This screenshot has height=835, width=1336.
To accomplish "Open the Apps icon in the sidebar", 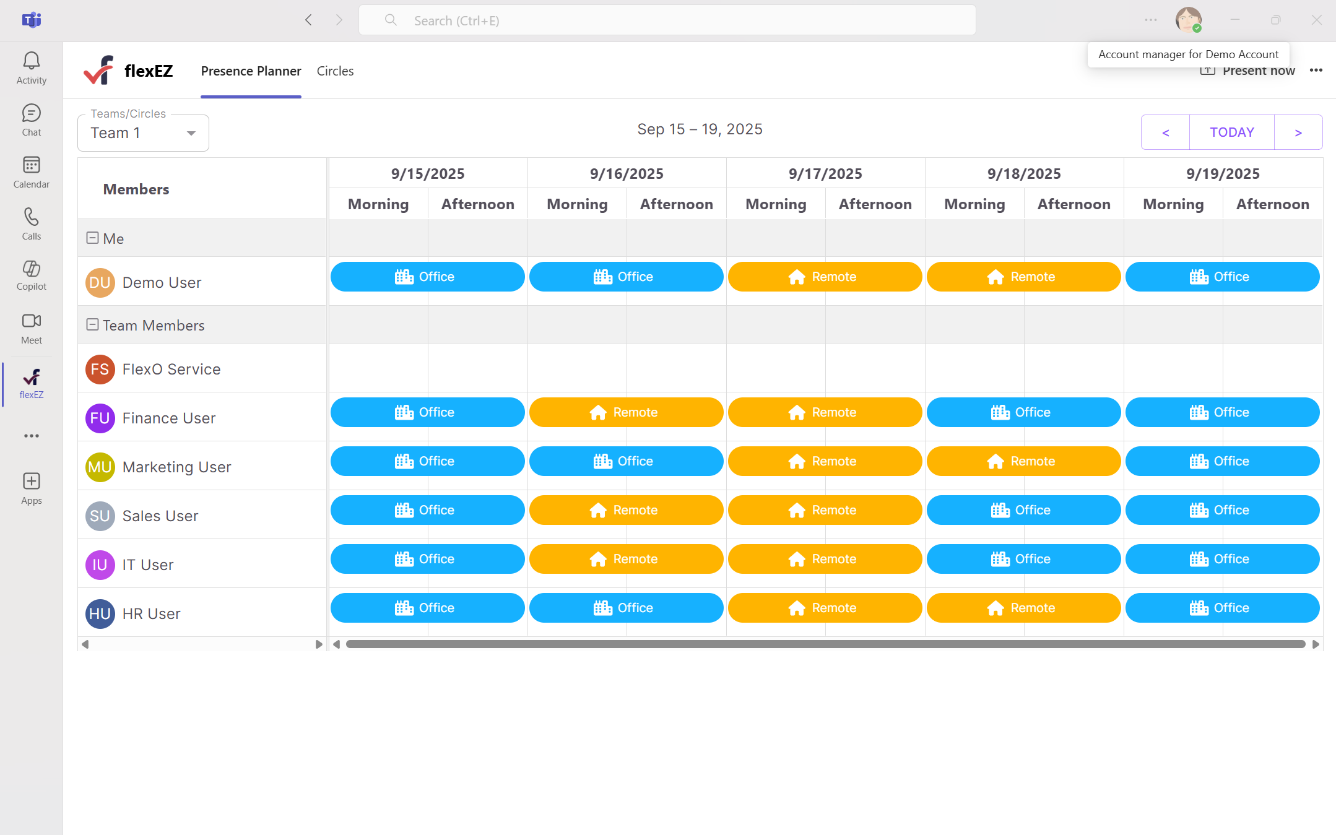I will tap(31, 488).
